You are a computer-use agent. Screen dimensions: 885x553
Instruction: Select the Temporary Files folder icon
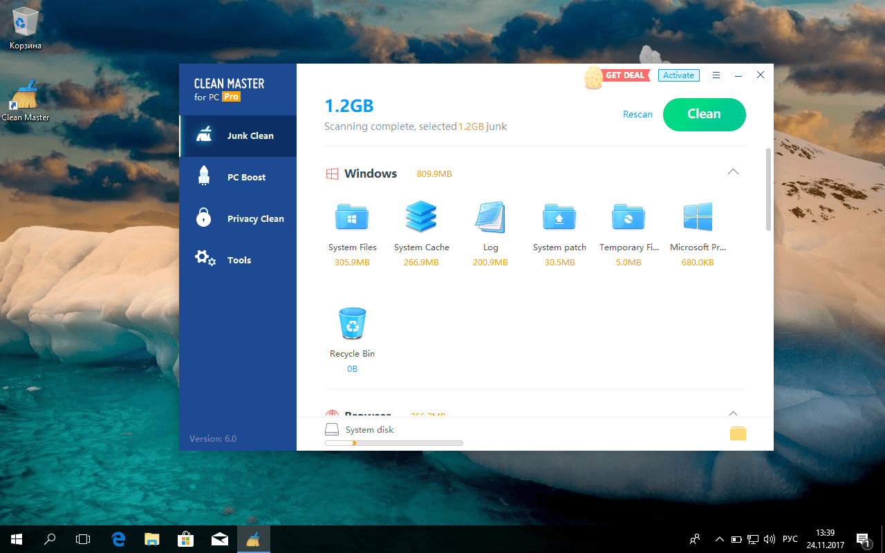point(628,217)
